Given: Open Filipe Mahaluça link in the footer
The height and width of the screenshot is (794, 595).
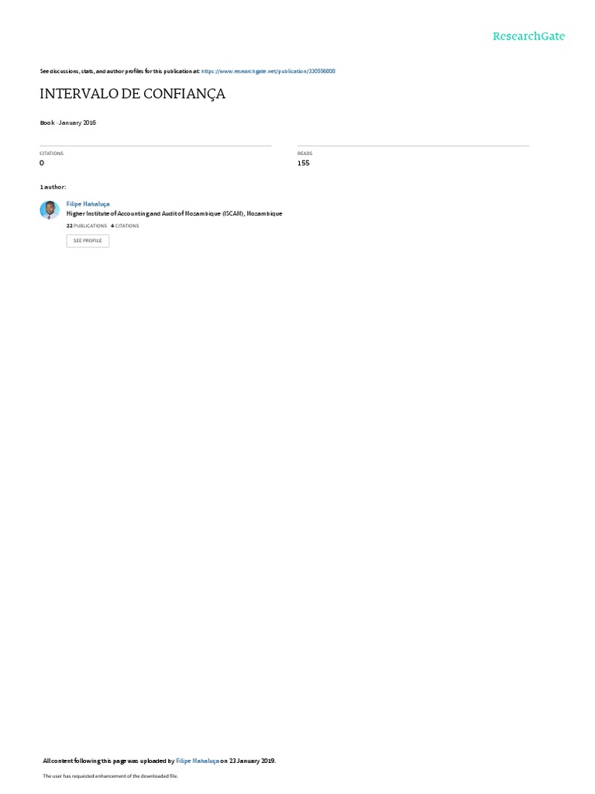Looking at the screenshot, I should coord(198,761).
